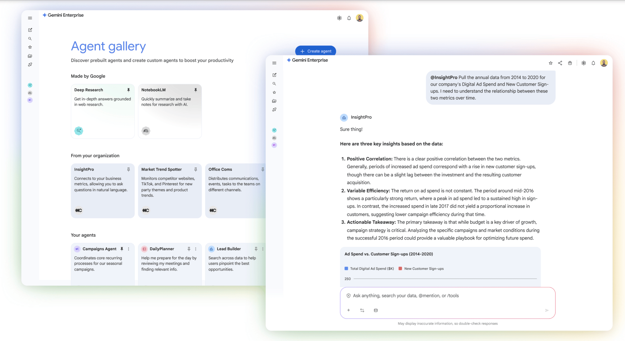Click plus icon below the prompt box

pyautogui.click(x=348, y=310)
